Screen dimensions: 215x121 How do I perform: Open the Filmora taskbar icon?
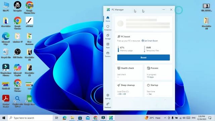click(x=103, y=118)
